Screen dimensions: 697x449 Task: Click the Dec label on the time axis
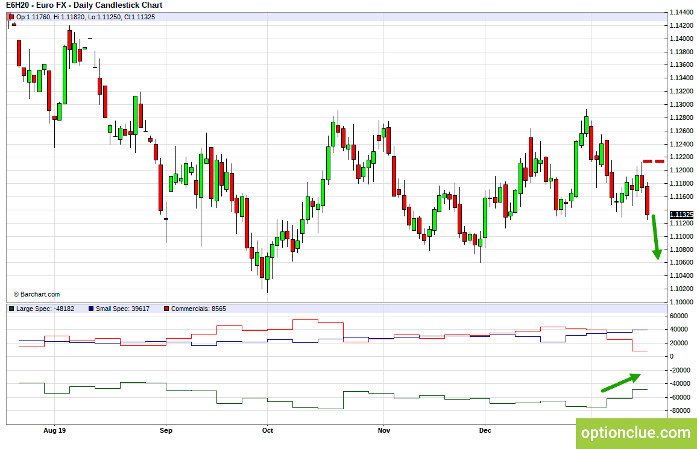point(485,430)
